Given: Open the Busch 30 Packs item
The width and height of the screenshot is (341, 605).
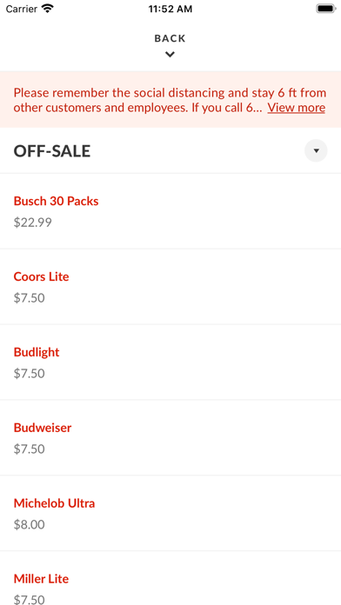Looking at the screenshot, I should [170, 211].
